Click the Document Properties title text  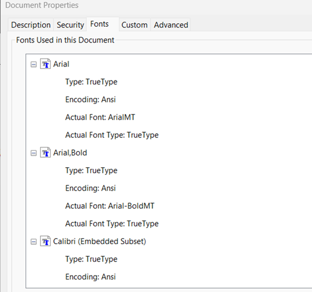[42, 6]
